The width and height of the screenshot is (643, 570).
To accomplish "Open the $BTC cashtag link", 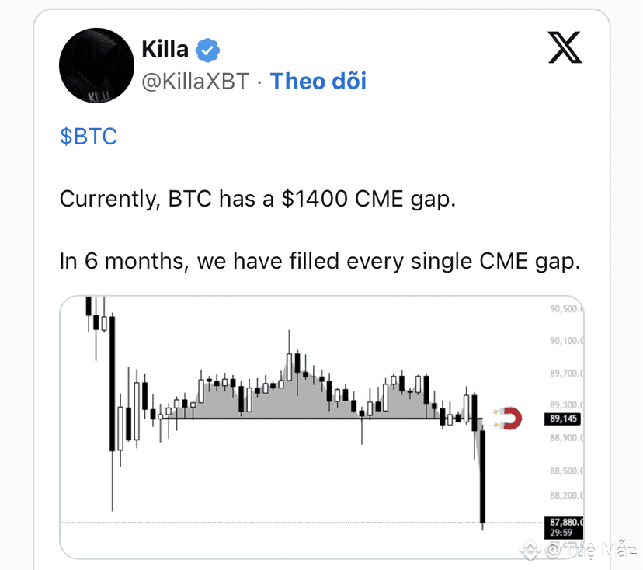I will (89, 137).
